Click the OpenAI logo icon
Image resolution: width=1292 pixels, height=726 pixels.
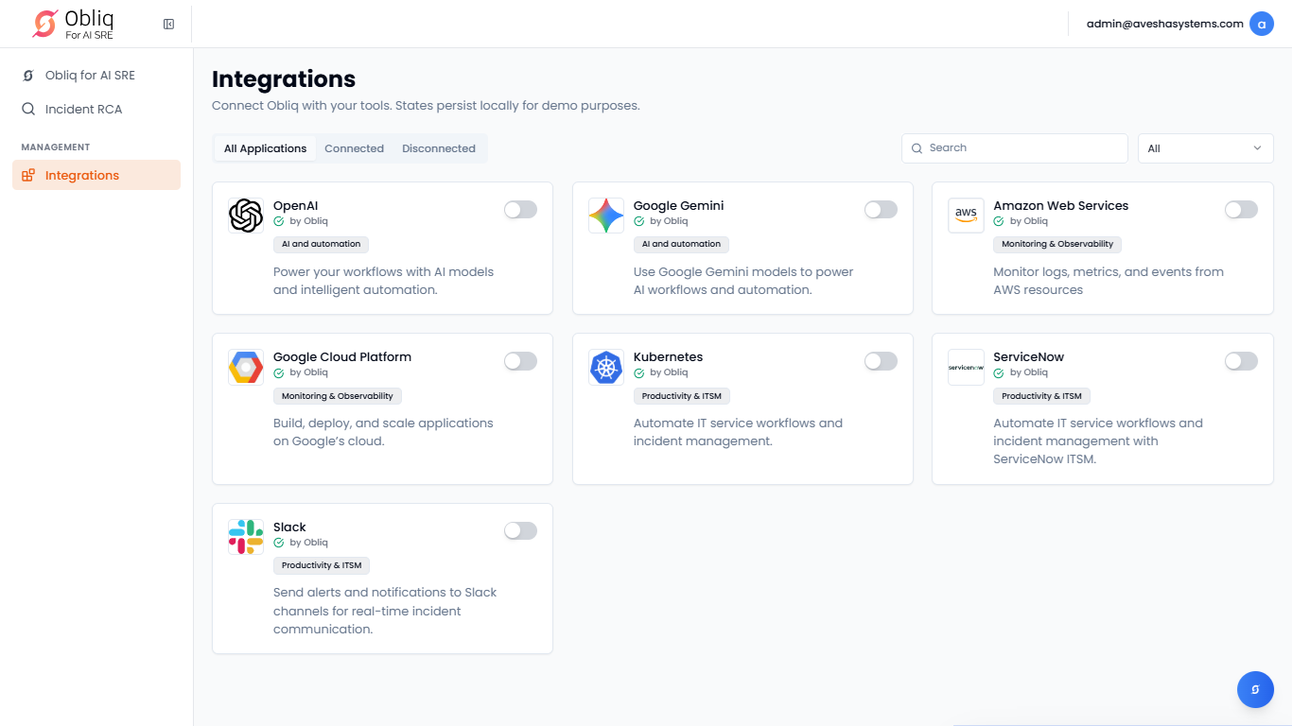click(246, 216)
